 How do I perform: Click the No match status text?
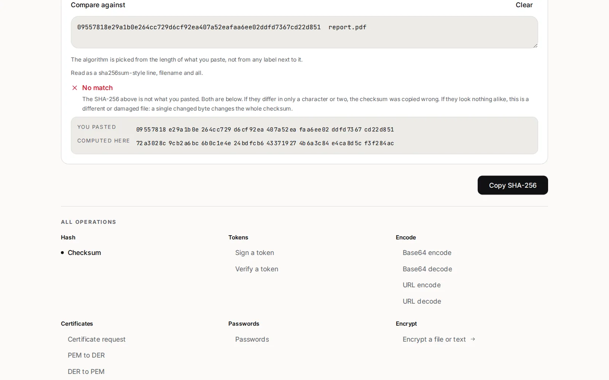tap(97, 88)
